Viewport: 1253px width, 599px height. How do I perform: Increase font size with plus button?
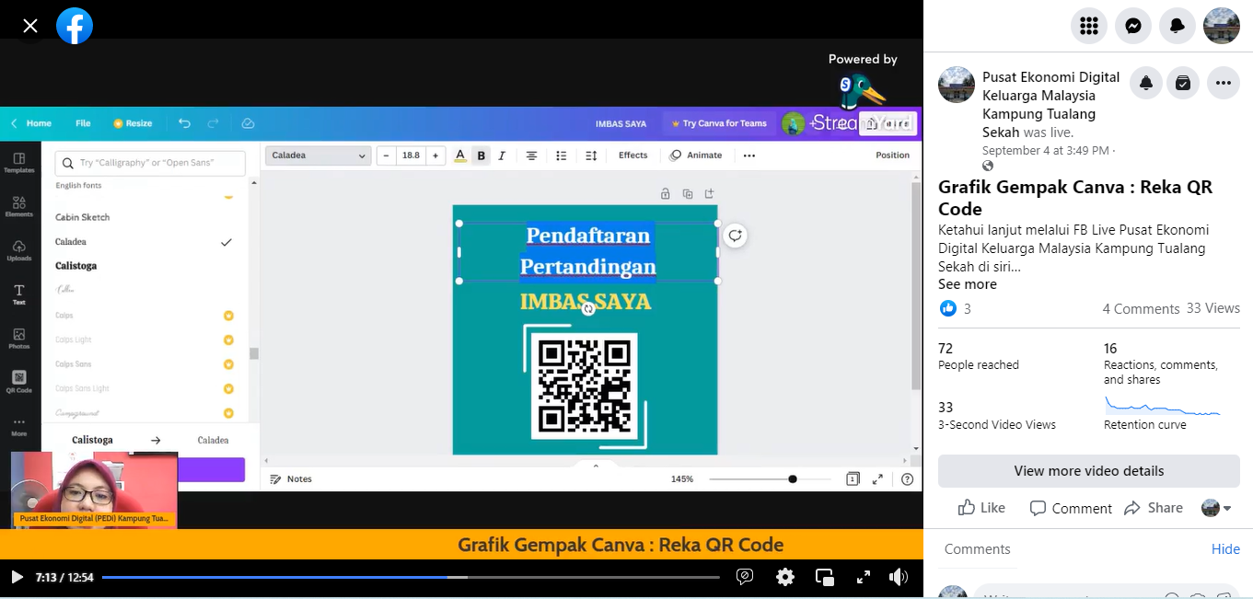pos(435,156)
